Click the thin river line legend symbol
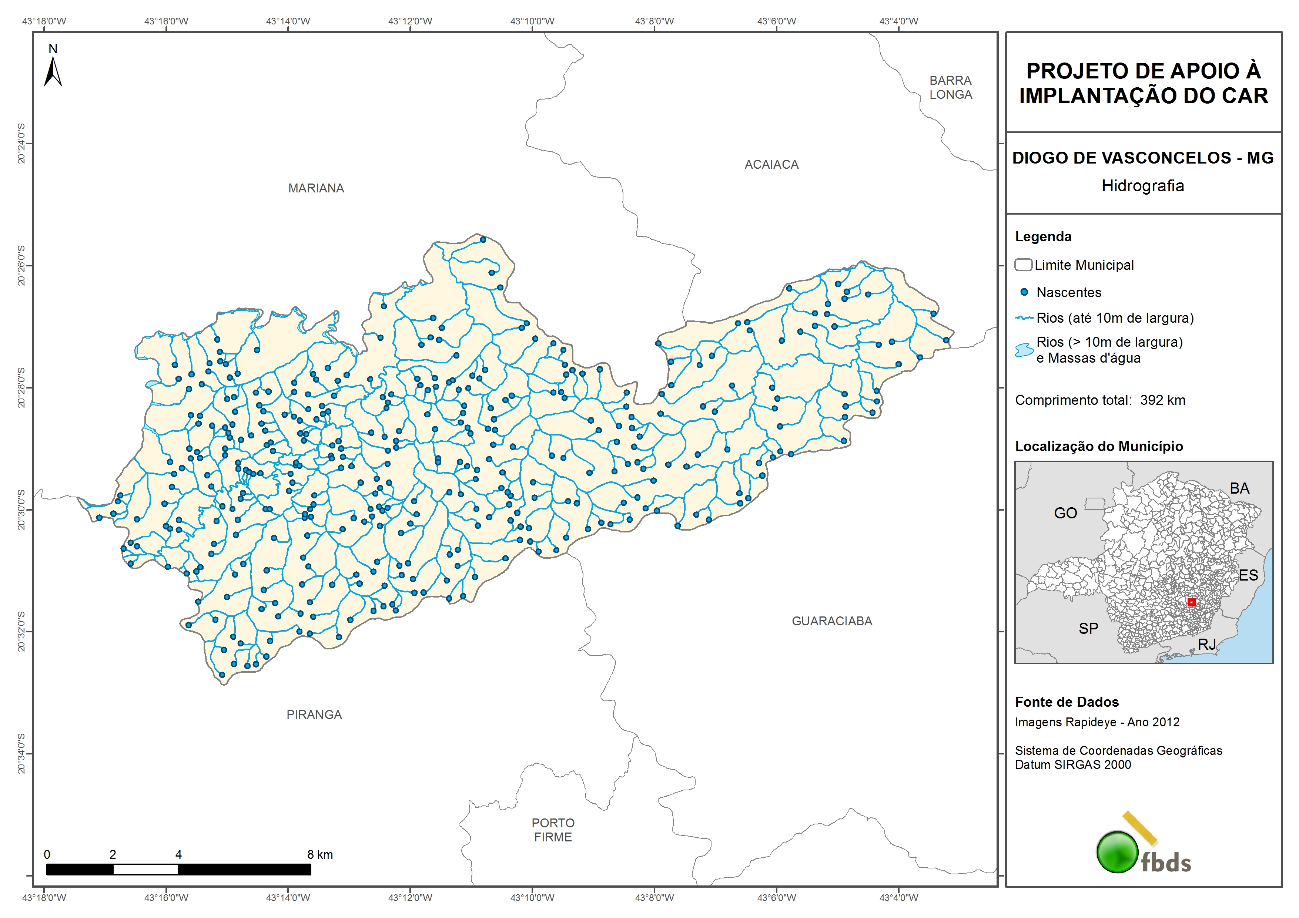This screenshot has width=1299, height=918. point(1025,318)
